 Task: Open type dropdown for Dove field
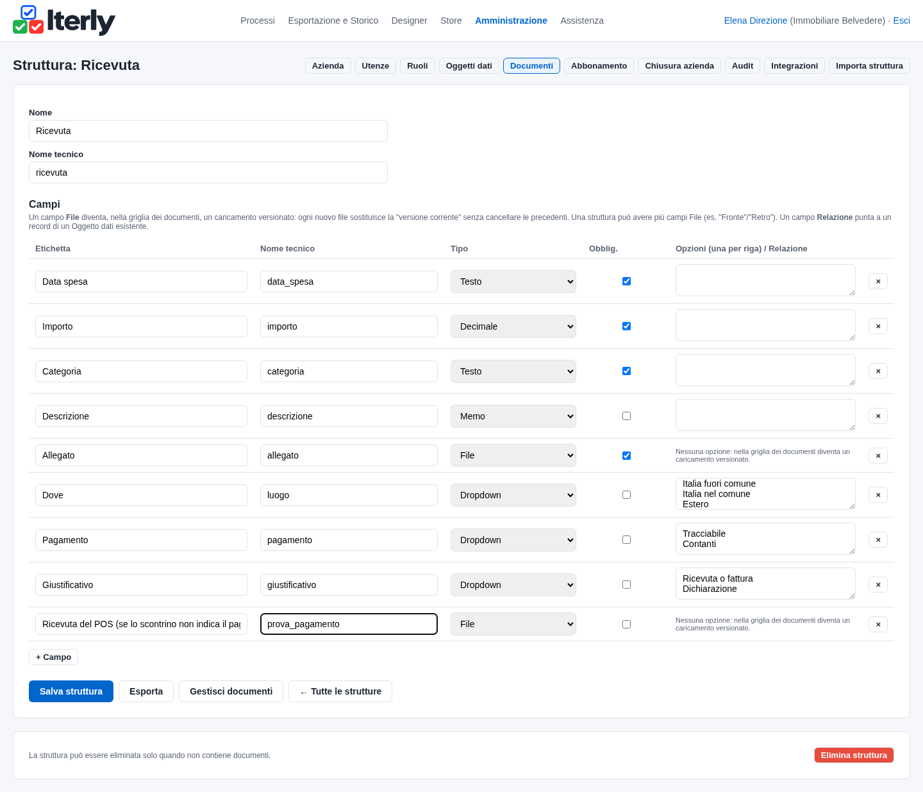[513, 495]
